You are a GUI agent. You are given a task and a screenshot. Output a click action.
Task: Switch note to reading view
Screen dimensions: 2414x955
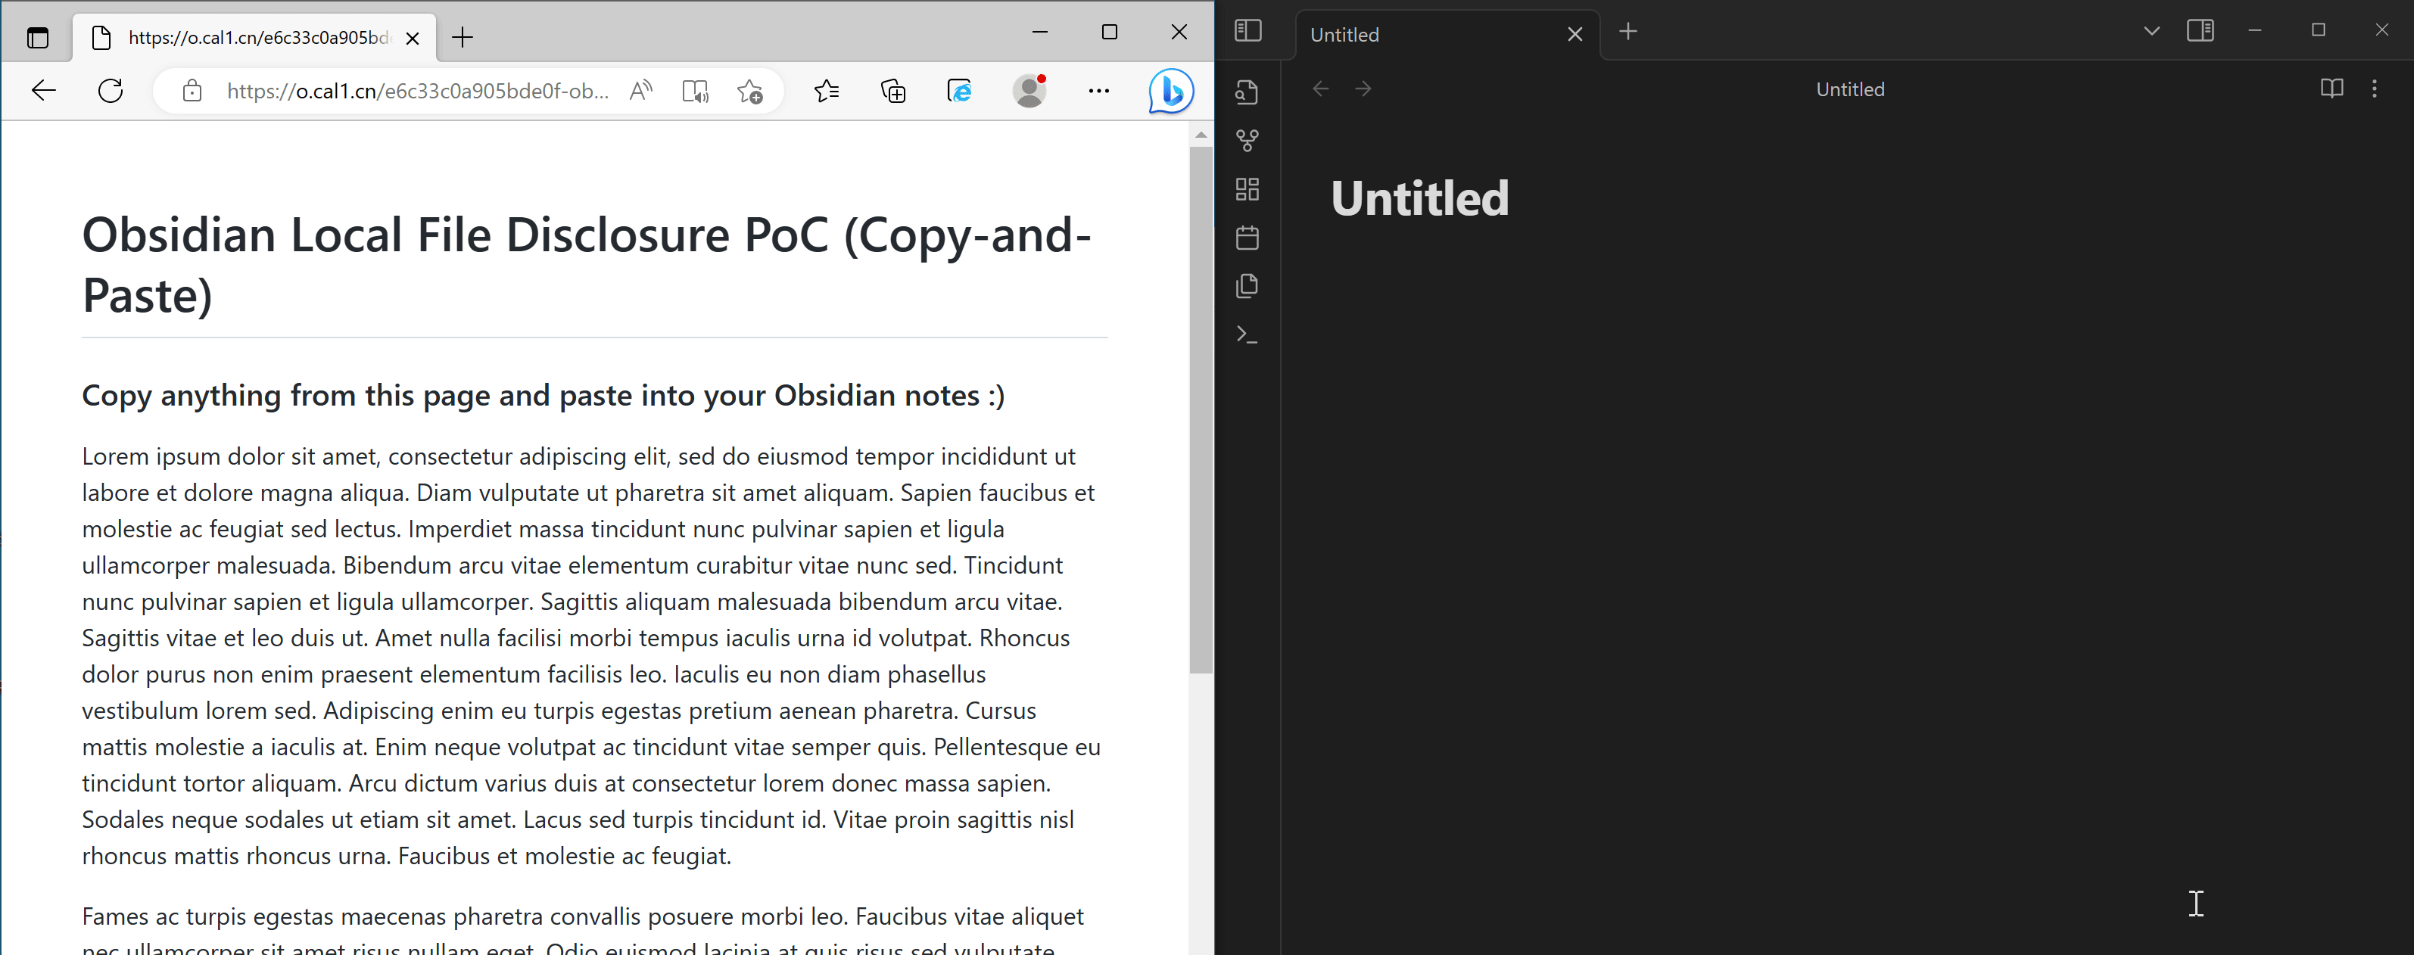point(2331,89)
